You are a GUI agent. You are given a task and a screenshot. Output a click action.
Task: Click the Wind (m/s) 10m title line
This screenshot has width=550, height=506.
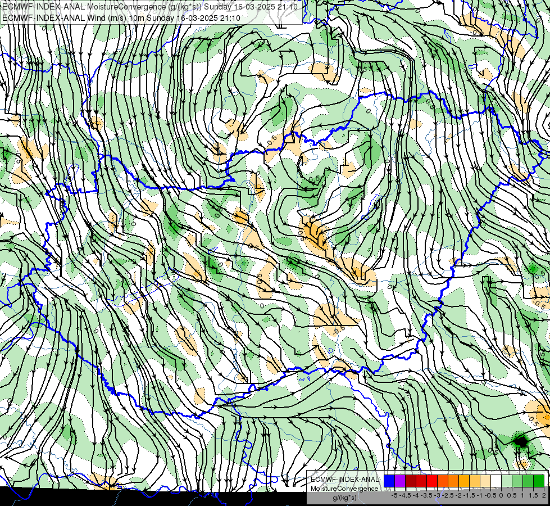coord(121,17)
